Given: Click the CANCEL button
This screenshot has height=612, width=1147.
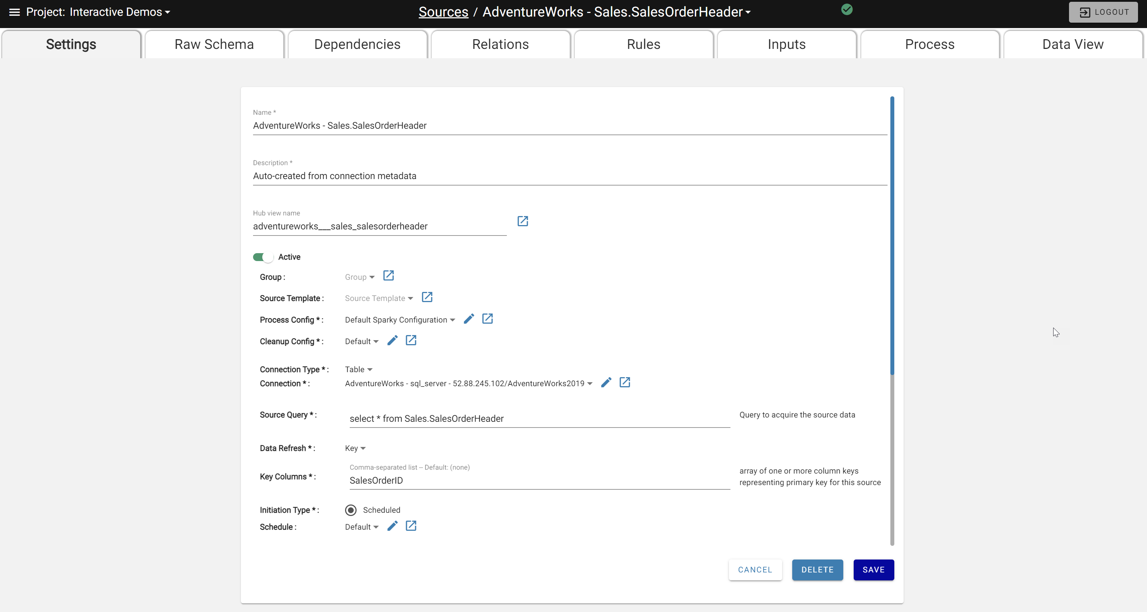Looking at the screenshot, I should click(755, 570).
